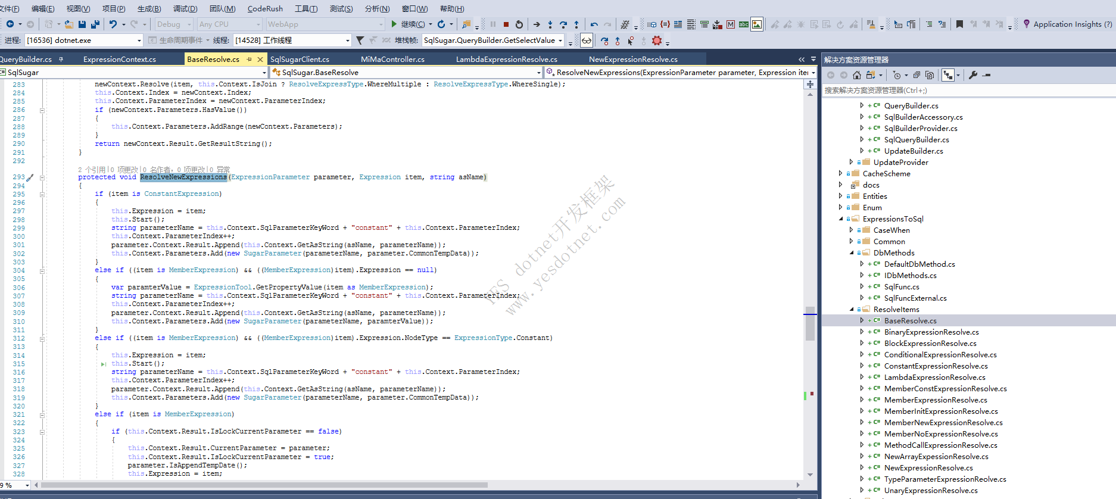Click the pin icon on BaseResolve.cs tab
The image size is (1116, 499).
[249, 60]
